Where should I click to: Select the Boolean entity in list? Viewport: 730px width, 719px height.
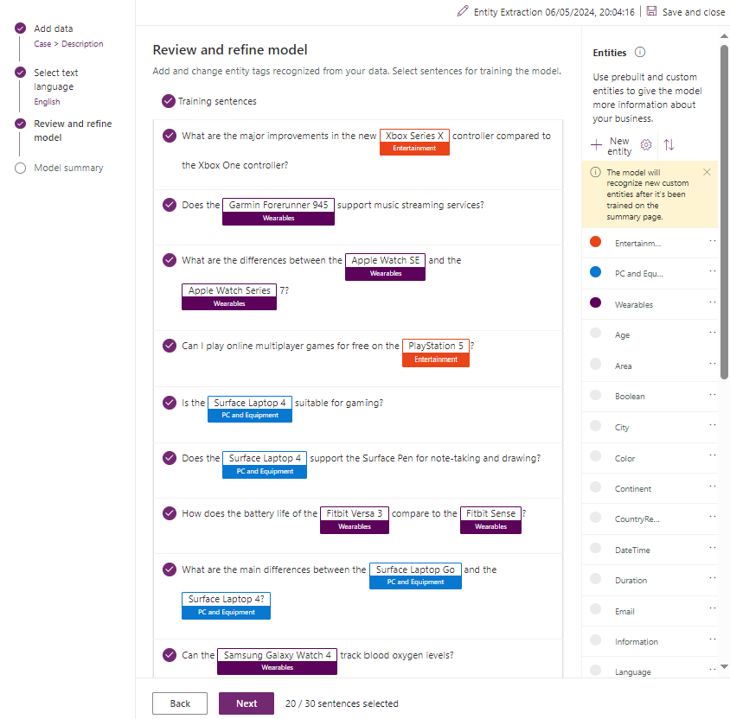[x=630, y=397]
